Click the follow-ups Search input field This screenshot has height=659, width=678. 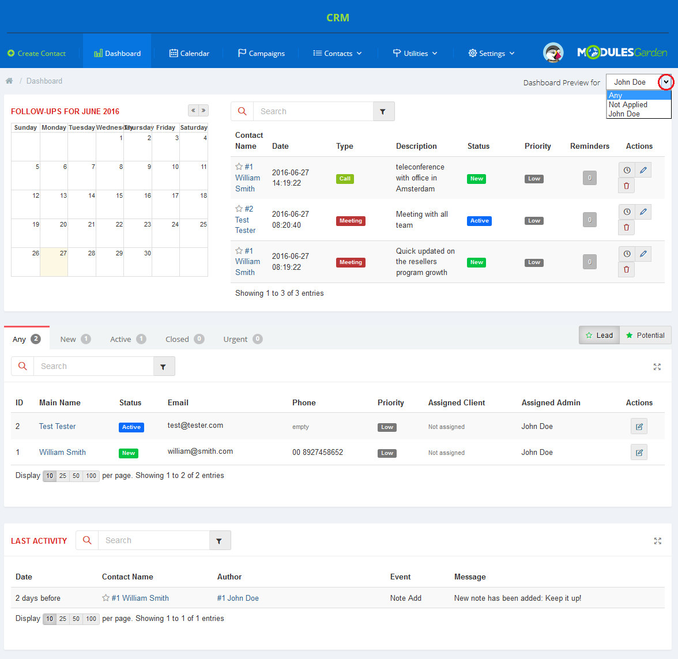tap(313, 112)
